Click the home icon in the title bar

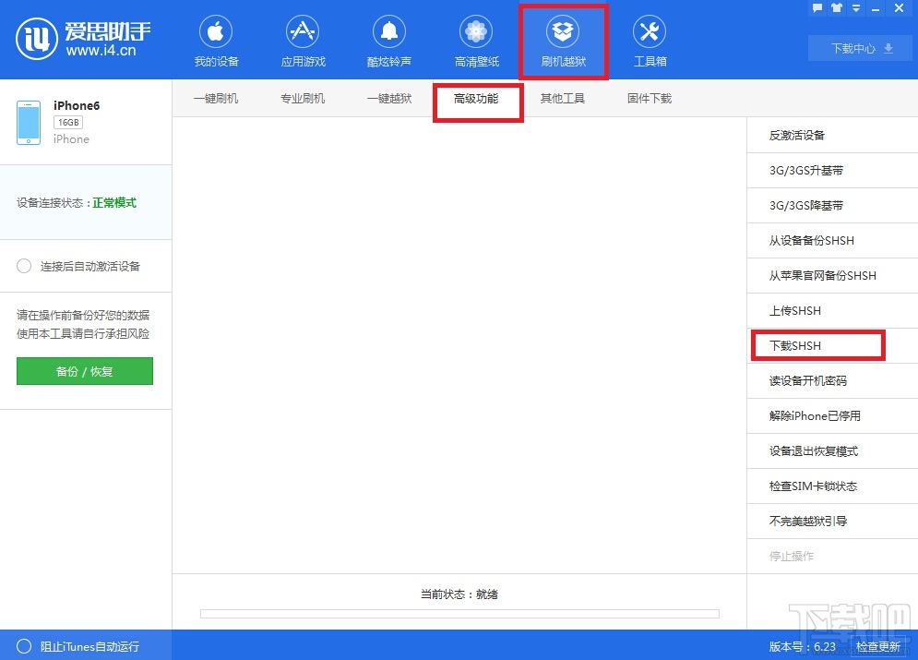point(836,8)
